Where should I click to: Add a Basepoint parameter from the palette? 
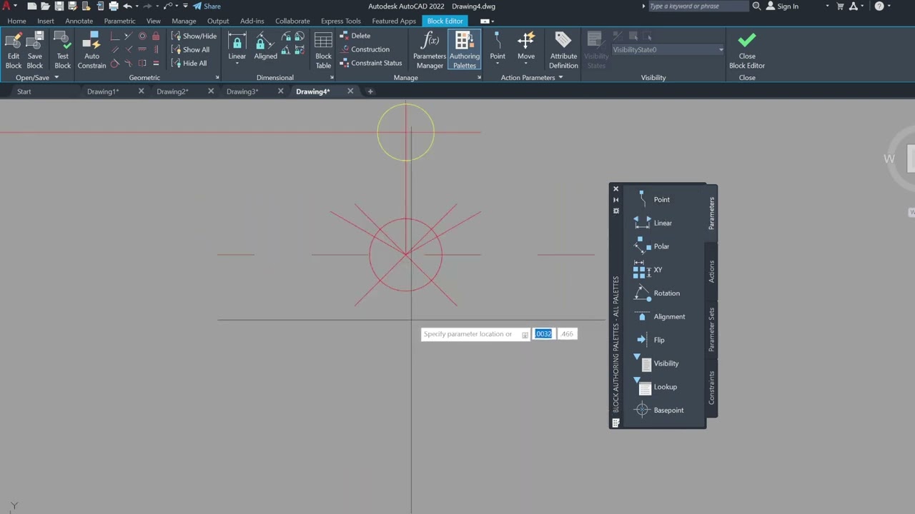(x=659, y=410)
